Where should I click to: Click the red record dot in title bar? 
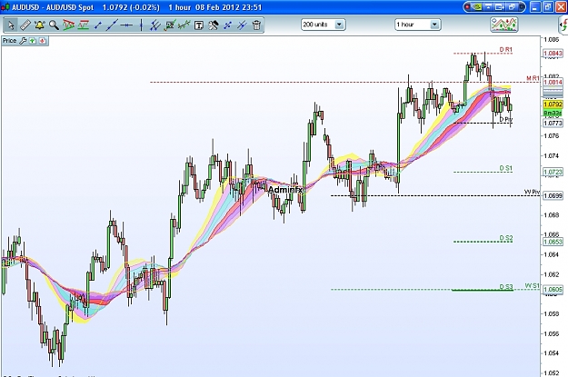click(x=468, y=7)
